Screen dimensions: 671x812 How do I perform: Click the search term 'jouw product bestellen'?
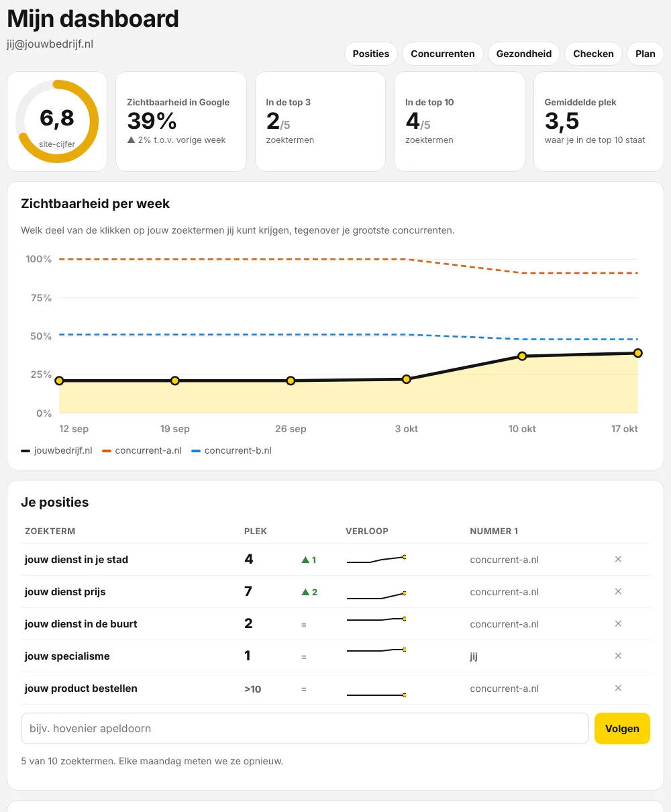point(81,689)
